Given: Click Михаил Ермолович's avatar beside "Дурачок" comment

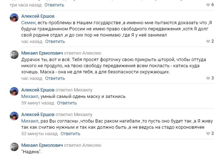Looking at the screenshot, I should (14, 55).
